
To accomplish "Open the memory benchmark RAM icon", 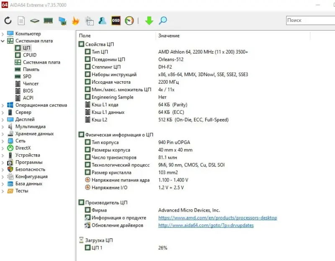I will (48, 20).
